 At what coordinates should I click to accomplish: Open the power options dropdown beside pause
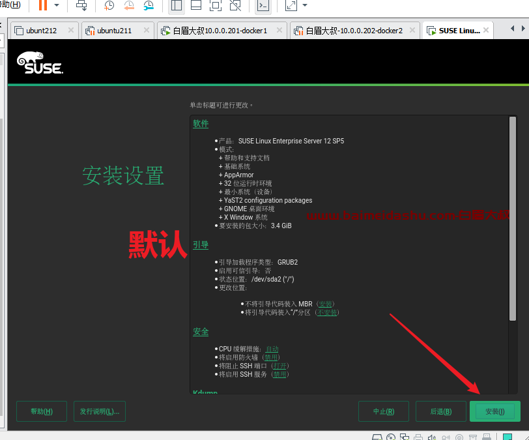(x=57, y=5)
